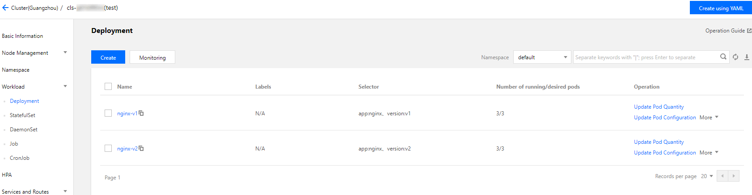Check the nginx-v1 row checkbox
The height and width of the screenshot is (195, 752).
point(108,114)
